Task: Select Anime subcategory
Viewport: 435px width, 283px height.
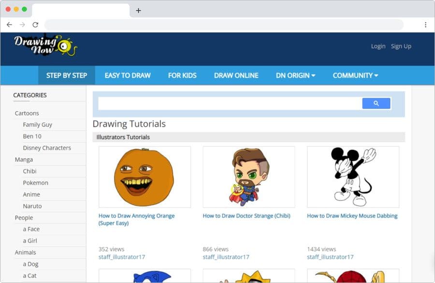Action: tap(31, 194)
